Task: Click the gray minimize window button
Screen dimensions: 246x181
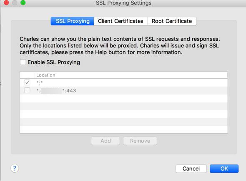Action: coord(15,2)
